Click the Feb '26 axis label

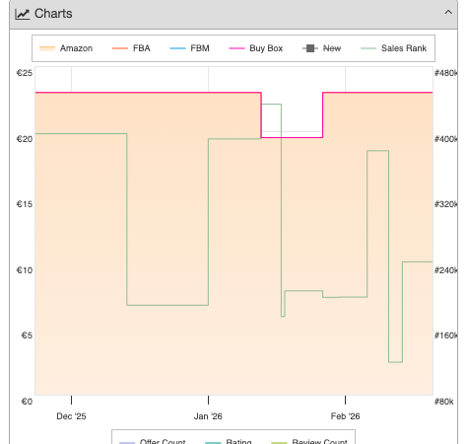point(345,416)
